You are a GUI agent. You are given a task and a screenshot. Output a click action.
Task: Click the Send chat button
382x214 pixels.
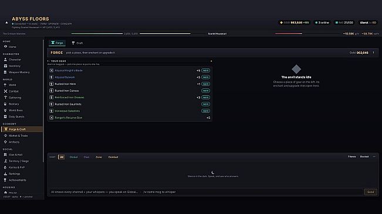[x=370, y=192]
